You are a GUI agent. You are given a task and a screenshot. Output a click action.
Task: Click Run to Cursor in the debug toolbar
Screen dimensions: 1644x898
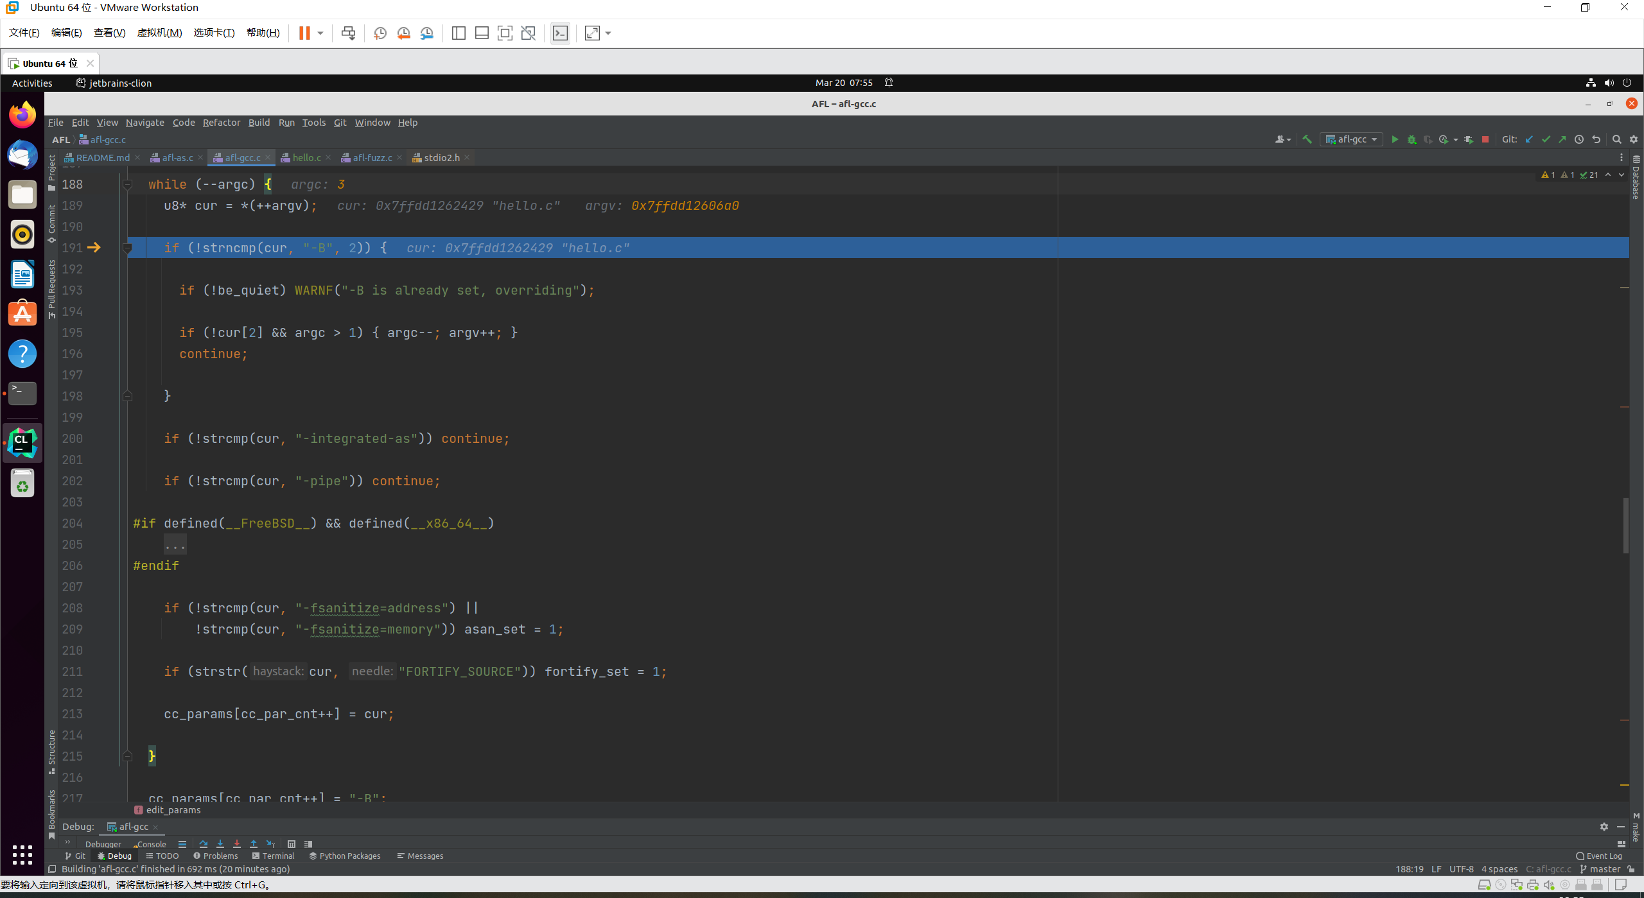click(x=270, y=844)
